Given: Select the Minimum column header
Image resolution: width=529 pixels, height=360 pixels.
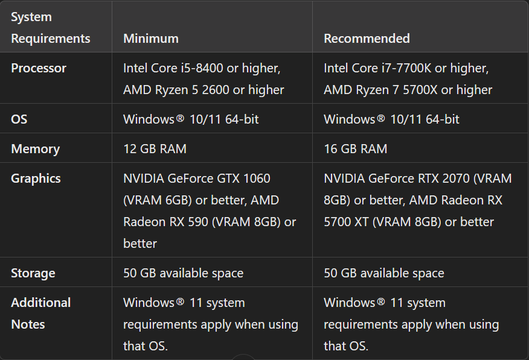Looking at the screenshot, I should point(151,39).
